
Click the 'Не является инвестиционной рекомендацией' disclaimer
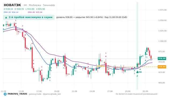pyautogui.click(x=137, y=94)
